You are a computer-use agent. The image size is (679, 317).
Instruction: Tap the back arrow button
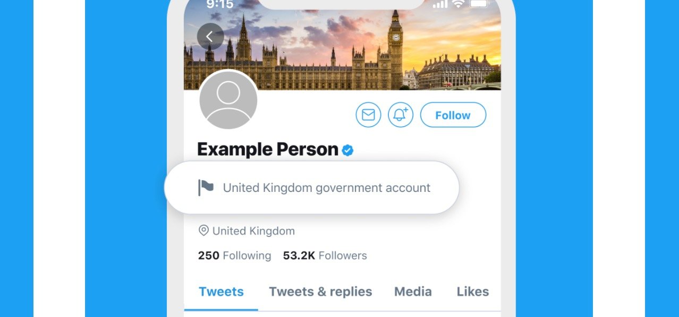[x=210, y=37]
